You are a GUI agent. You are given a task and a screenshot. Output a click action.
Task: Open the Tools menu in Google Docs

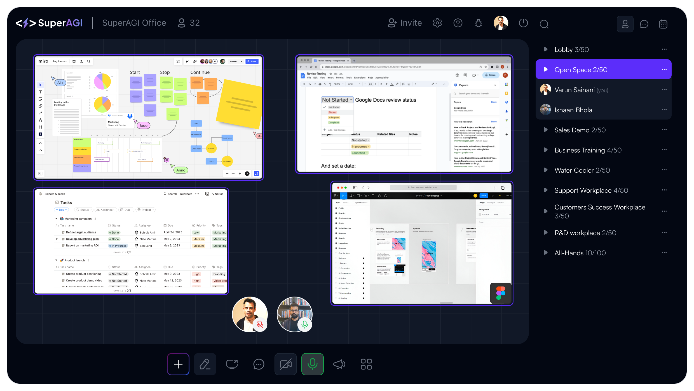click(x=349, y=78)
